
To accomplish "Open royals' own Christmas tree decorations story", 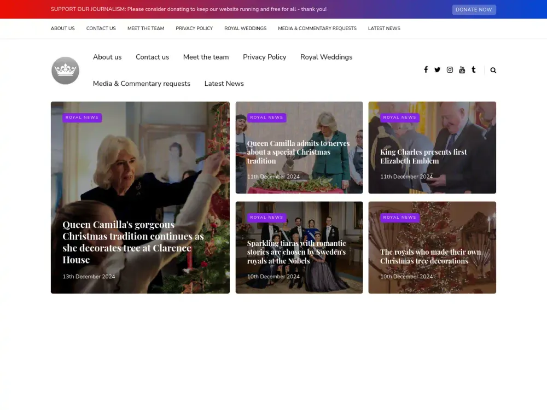I will click(x=430, y=256).
